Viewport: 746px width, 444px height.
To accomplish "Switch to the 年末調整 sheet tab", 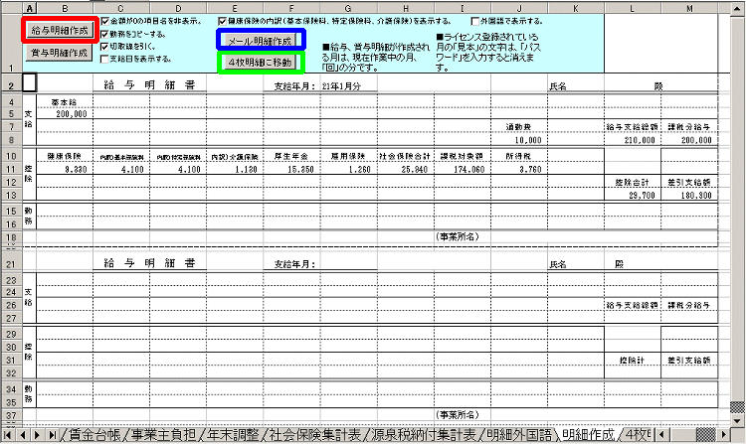I will click(x=231, y=435).
